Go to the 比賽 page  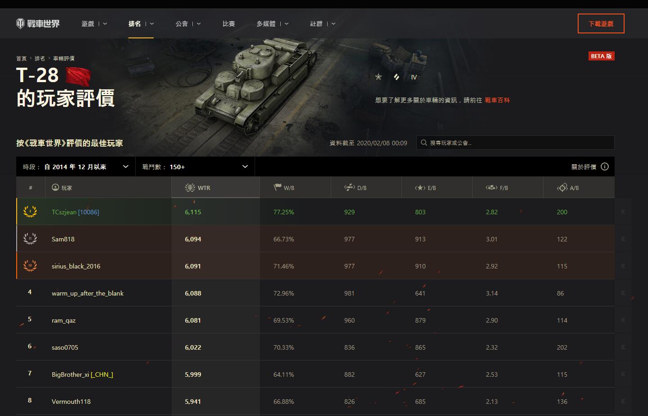[x=228, y=23]
